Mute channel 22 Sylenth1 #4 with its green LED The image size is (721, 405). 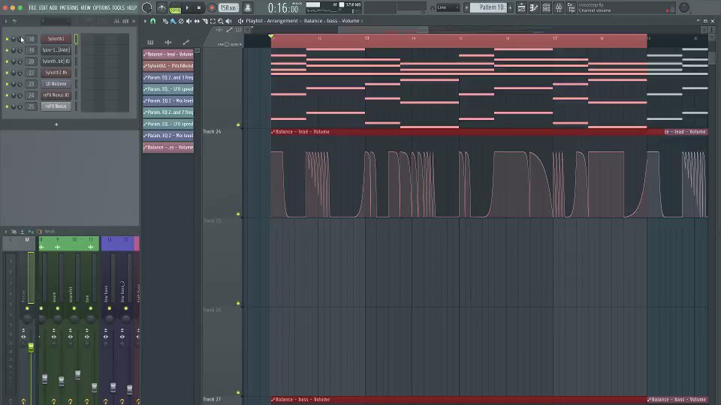7,73
